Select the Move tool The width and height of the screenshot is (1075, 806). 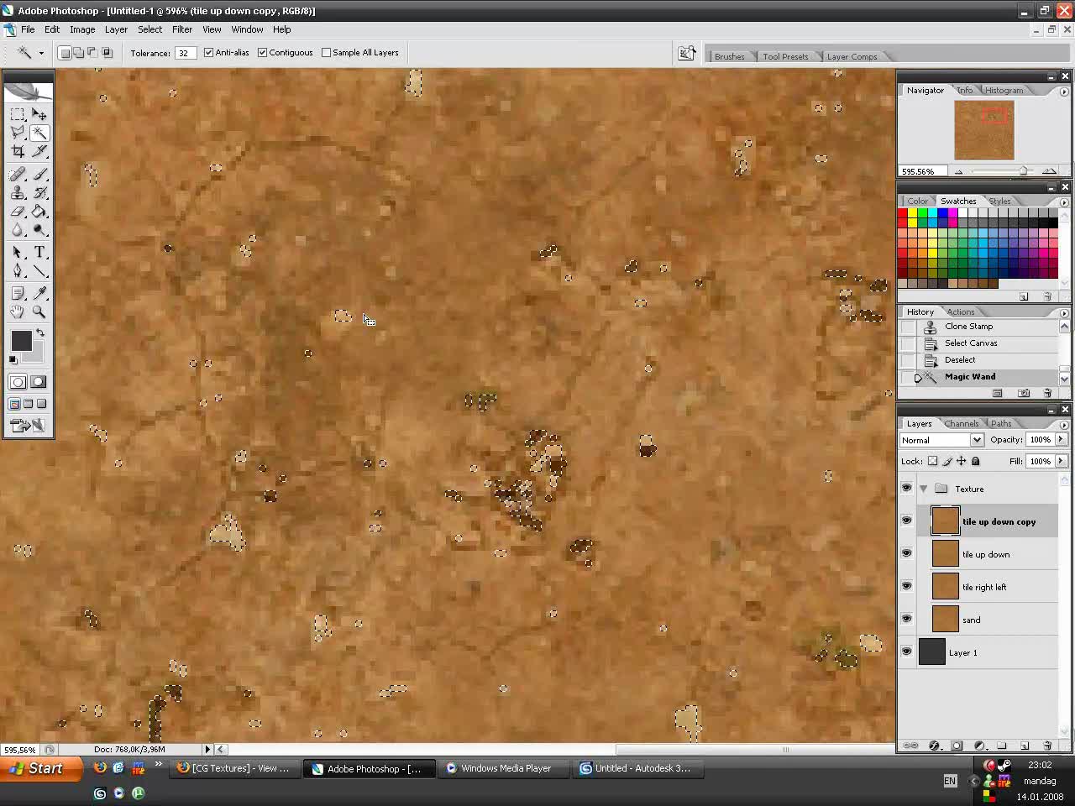[x=40, y=115]
